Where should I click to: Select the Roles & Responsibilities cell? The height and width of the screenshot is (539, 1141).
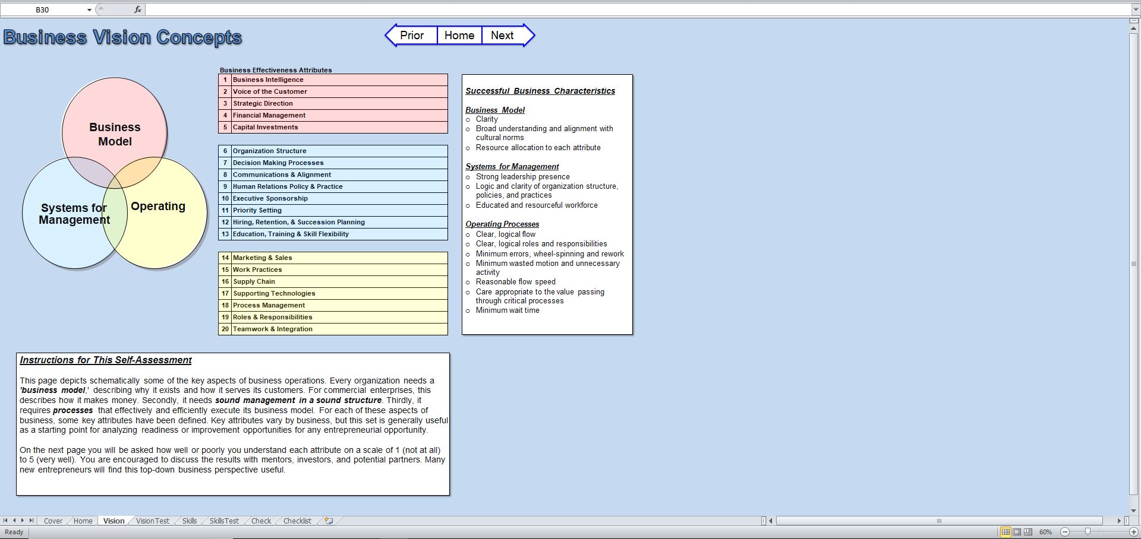click(x=339, y=317)
